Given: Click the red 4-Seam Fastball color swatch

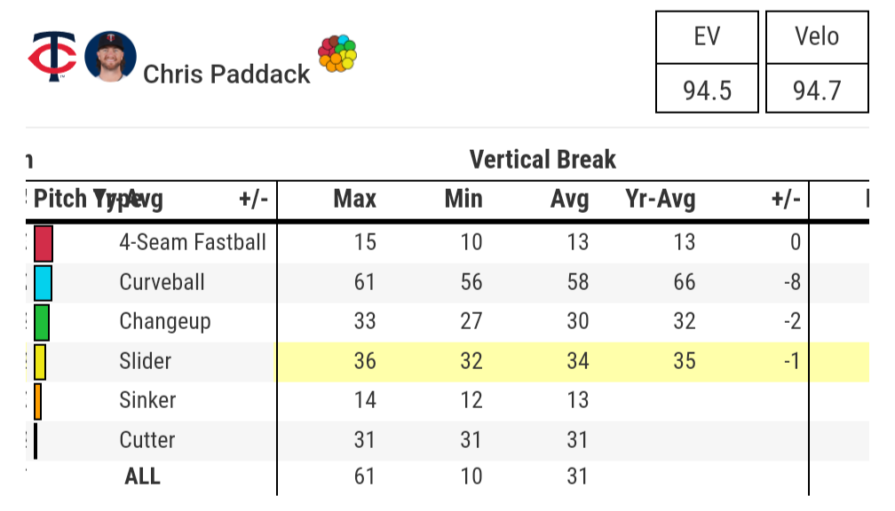Looking at the screenshot, I should coord(44,243).
